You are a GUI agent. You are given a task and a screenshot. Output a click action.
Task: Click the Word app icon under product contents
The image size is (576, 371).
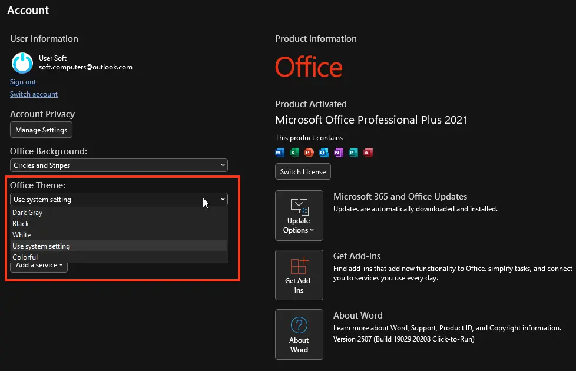coord(280,153)
